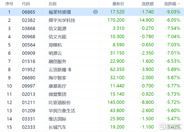
Task: Click latest price 19.200
Action: 117,127
